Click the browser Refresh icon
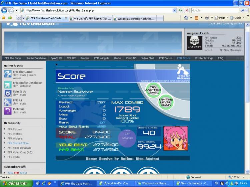Screen dimensions: 250x187 (x=180, y=10)
